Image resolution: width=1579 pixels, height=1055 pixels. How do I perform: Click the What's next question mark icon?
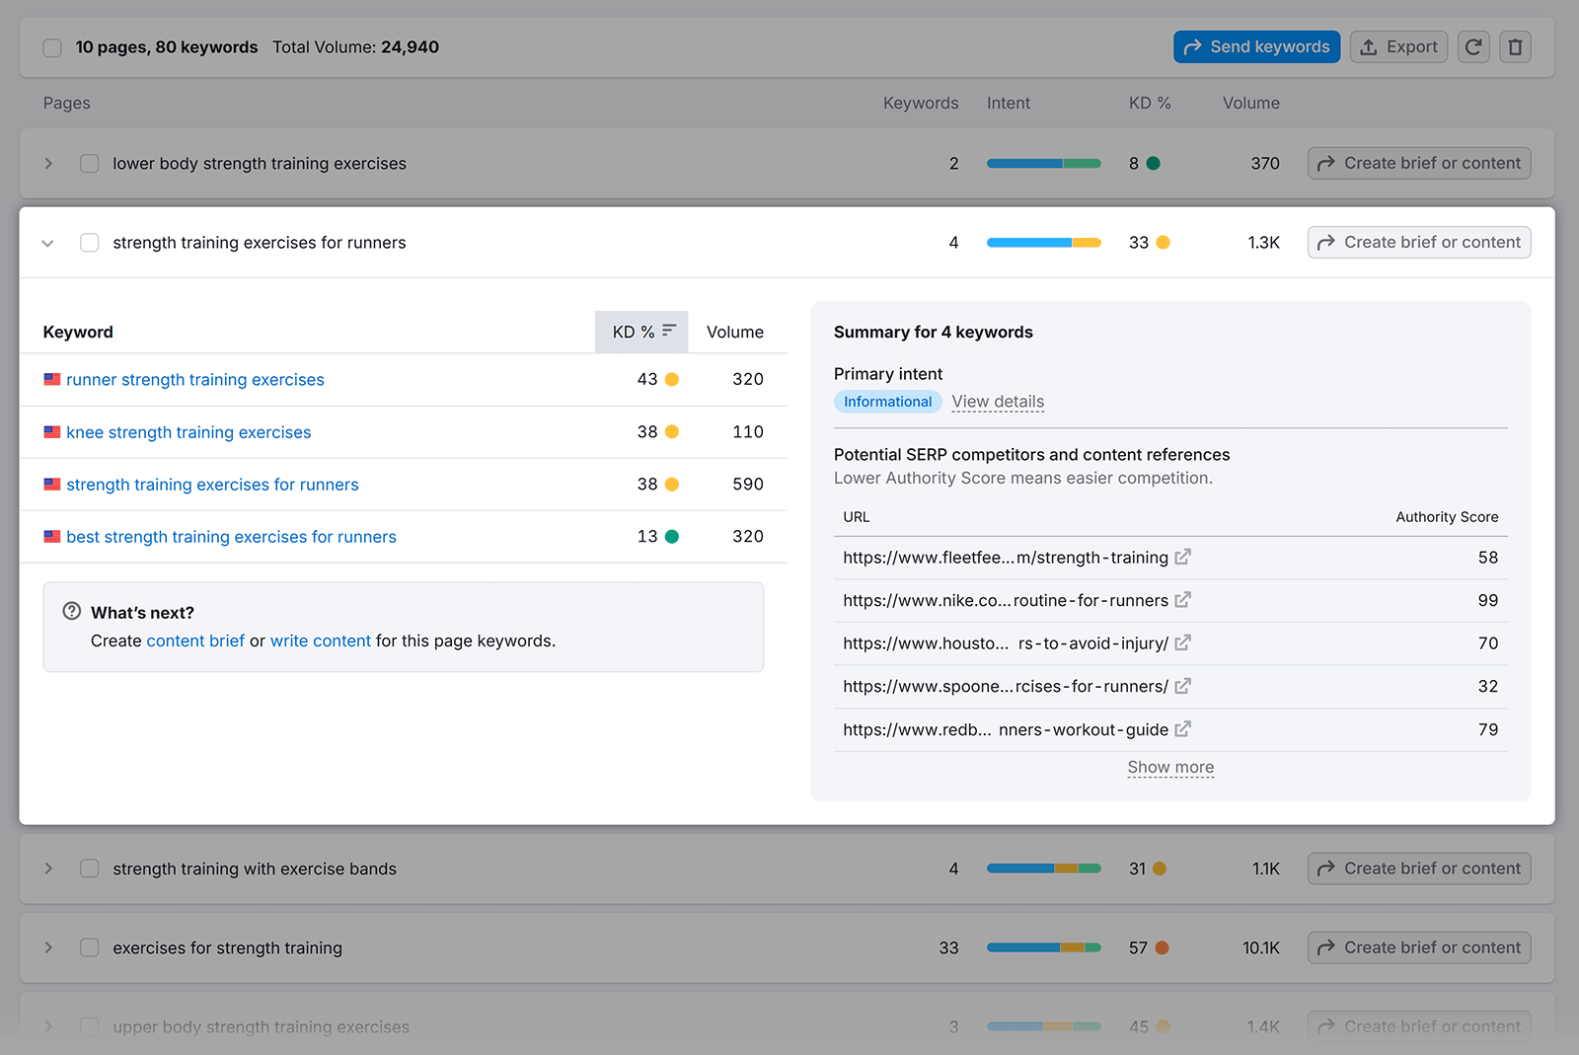(71, 611)
